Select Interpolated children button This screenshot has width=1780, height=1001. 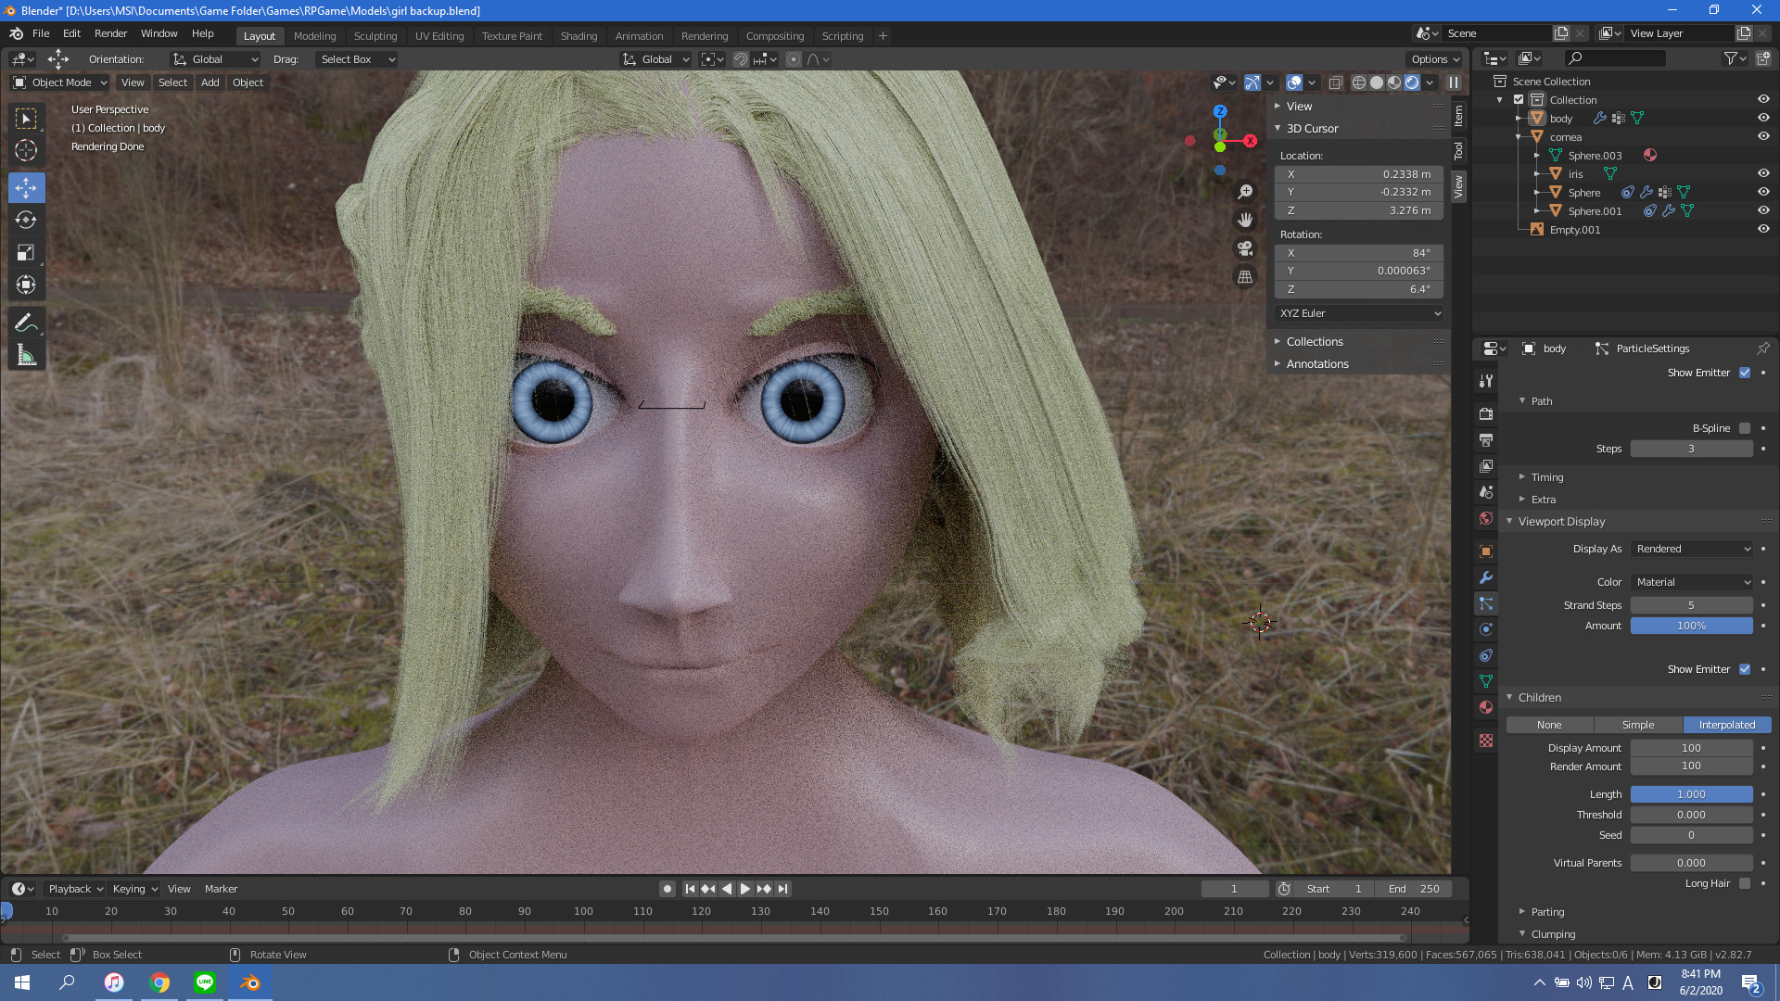tap(1727, 725)
